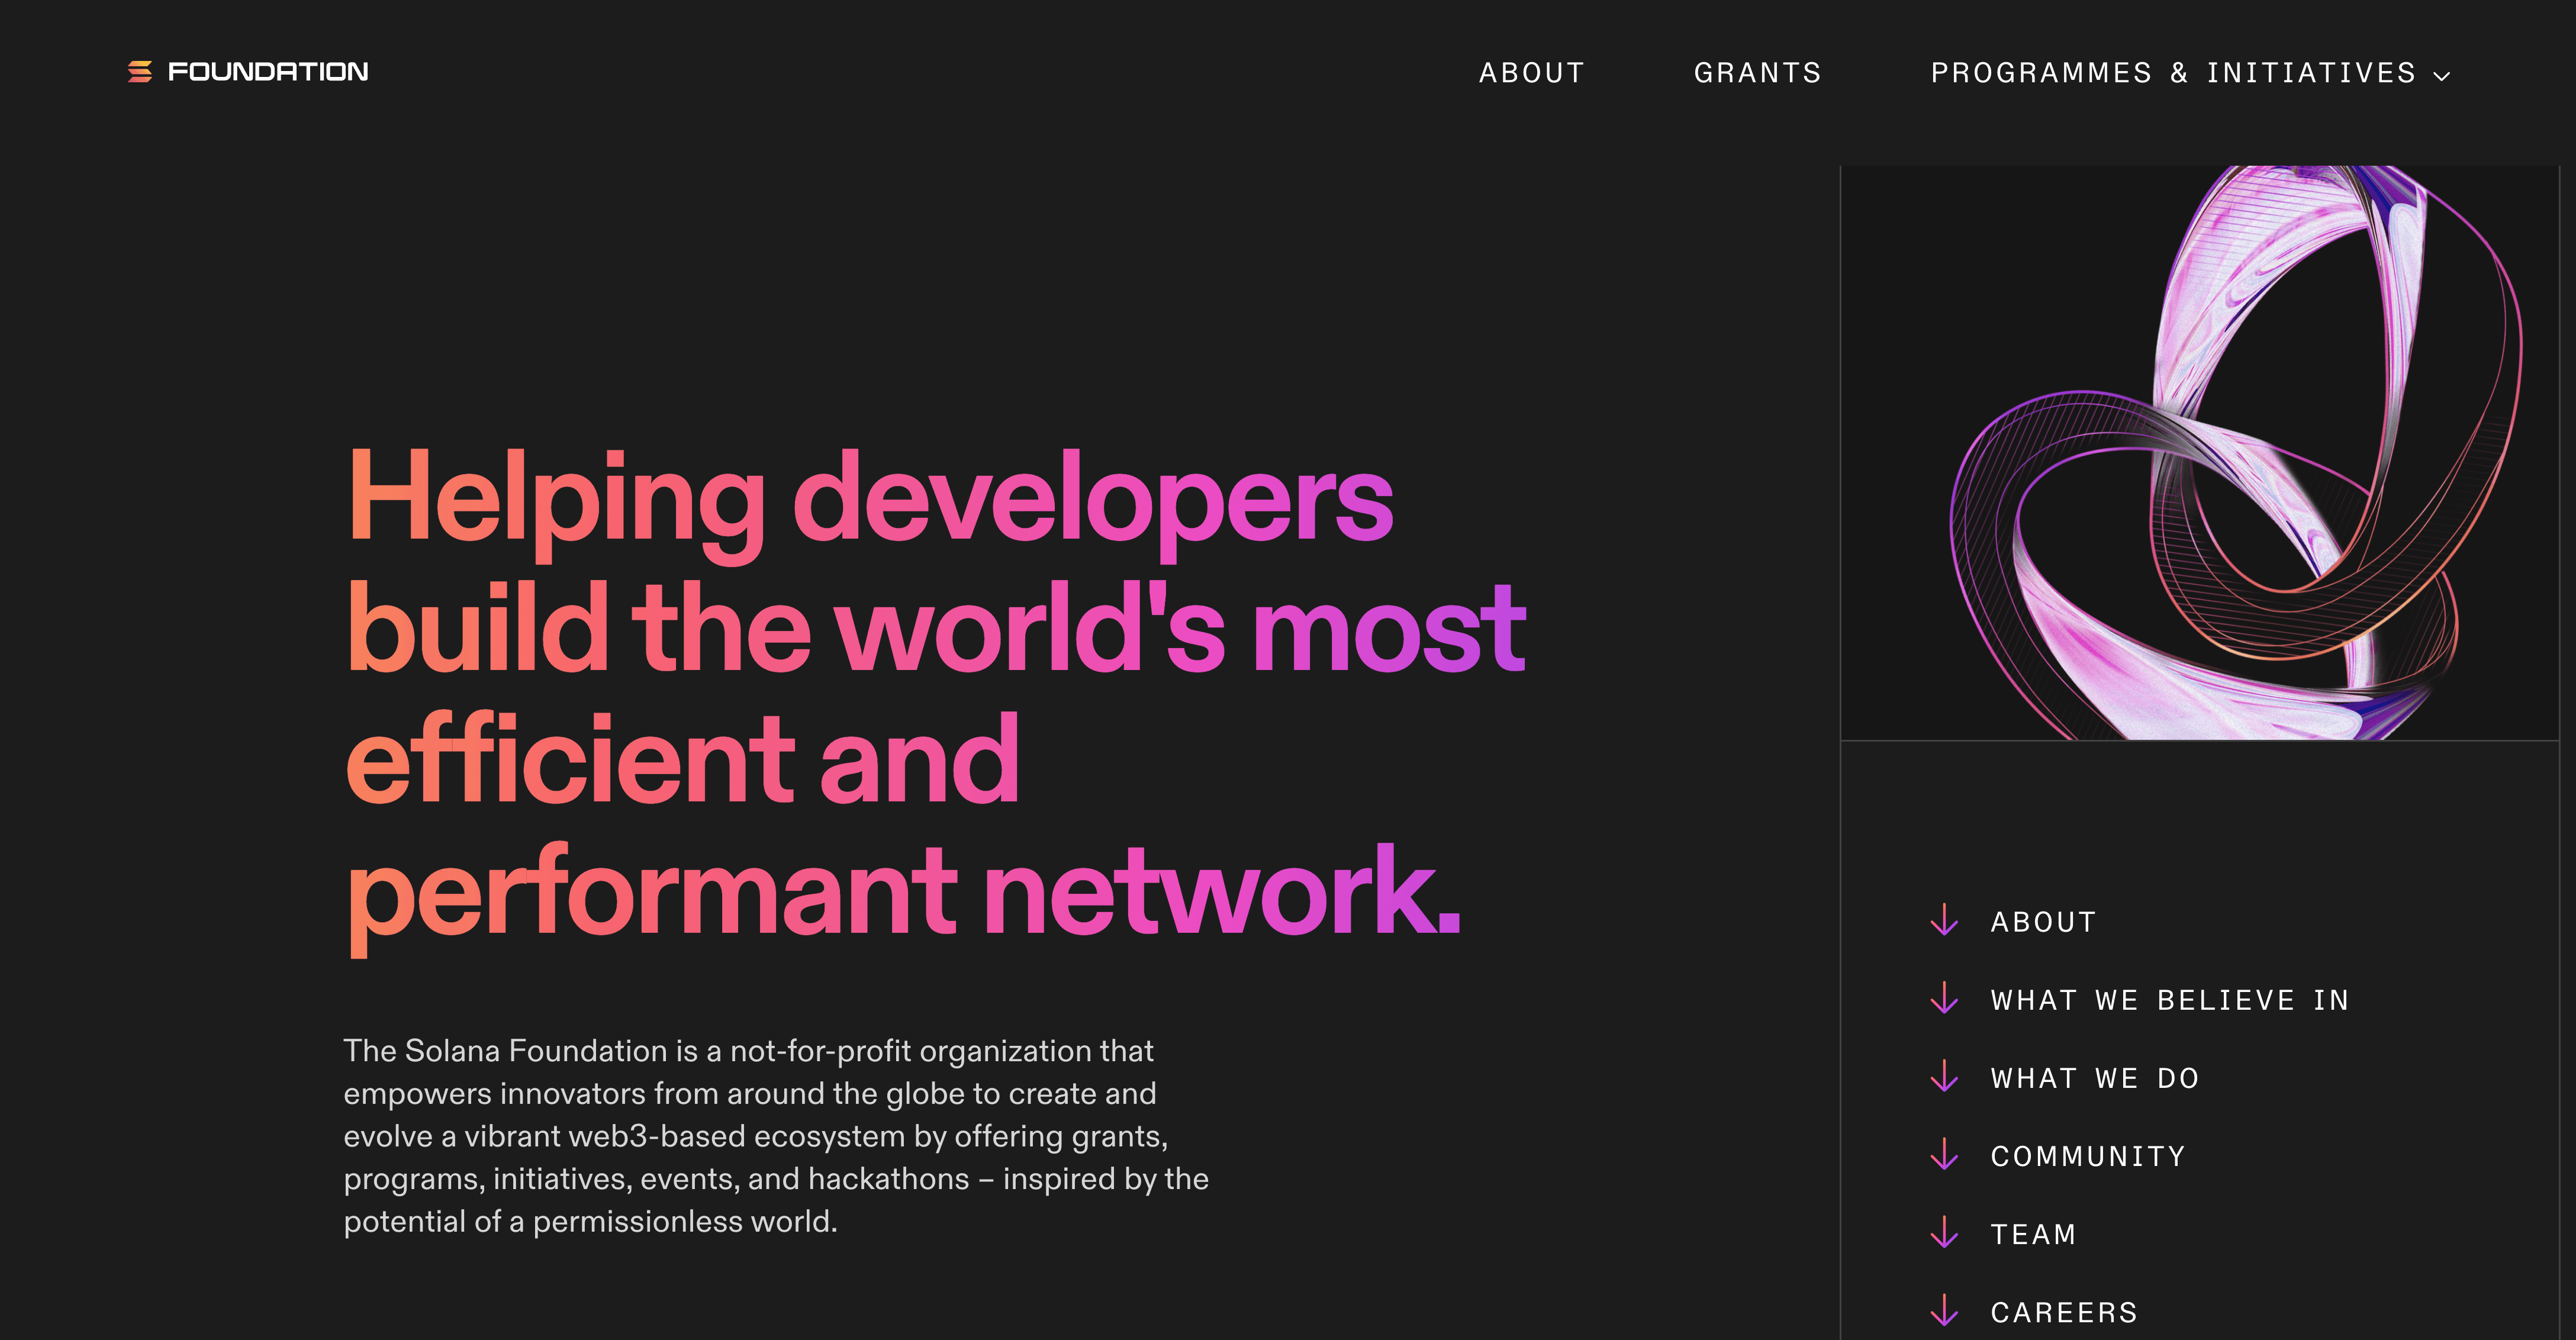
Task: Click the Solana logo icon
Action: (x=139, y=72)
